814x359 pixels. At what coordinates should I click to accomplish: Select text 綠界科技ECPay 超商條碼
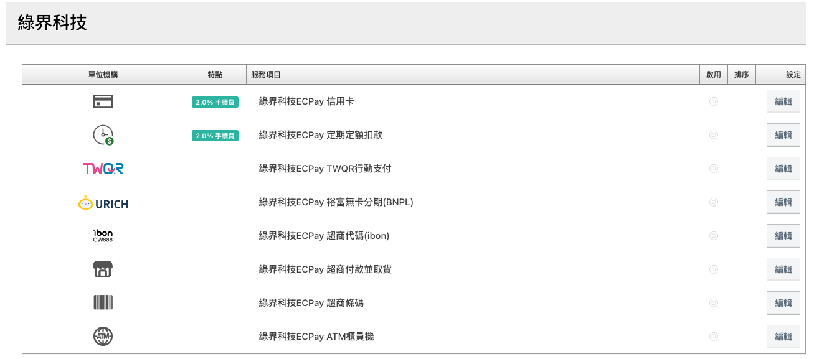click(x=311, y=303)
